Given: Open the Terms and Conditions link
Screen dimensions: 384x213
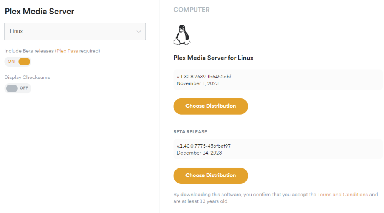Looking at the screenshot, I should (343, 195).
